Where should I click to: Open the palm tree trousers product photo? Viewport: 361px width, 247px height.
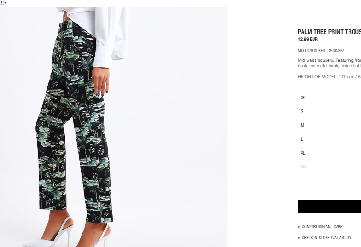(x=113, y=127)
